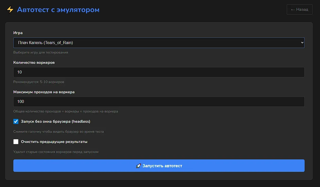Focus the Максимум проходов на воркера field
The image size is (320, 187).
click(x=159, y=102)
